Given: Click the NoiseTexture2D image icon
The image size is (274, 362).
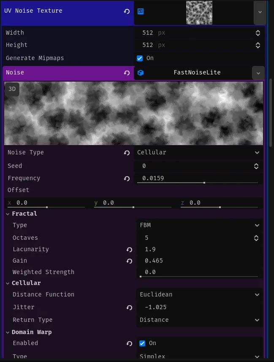Looking at the screenshot, I should 141,11.
